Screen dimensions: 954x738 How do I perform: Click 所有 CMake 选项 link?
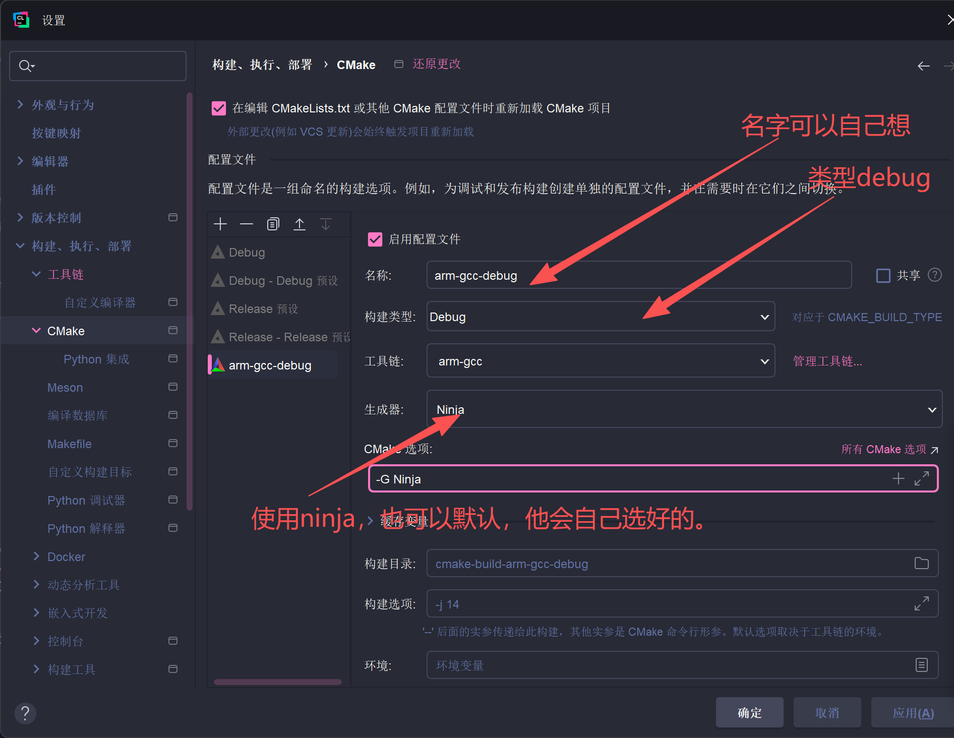point(883,449)
